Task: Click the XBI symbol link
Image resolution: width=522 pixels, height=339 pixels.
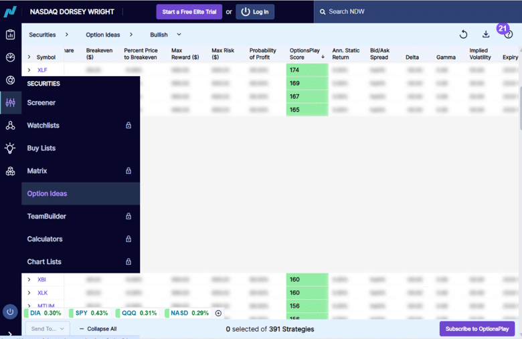Action: click(41, 279)
